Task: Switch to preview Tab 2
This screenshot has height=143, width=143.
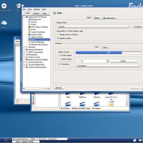Action: [x=105, y=47]
